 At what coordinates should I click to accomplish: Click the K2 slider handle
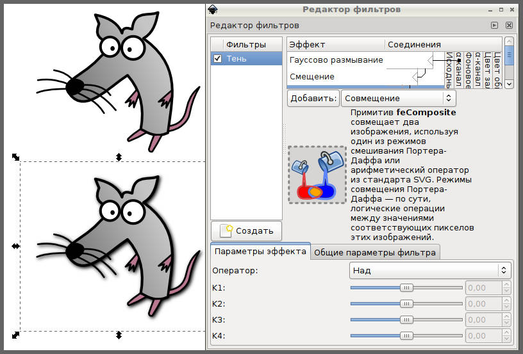[406, 303]
